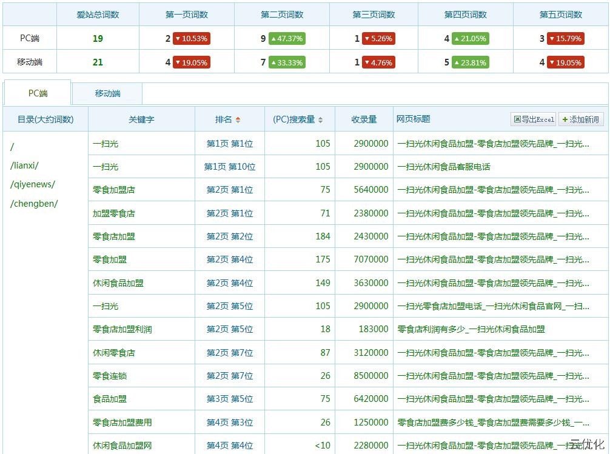
Task: Open page title starting 一扫光零食店加盟电话
Action: (493, 306)
